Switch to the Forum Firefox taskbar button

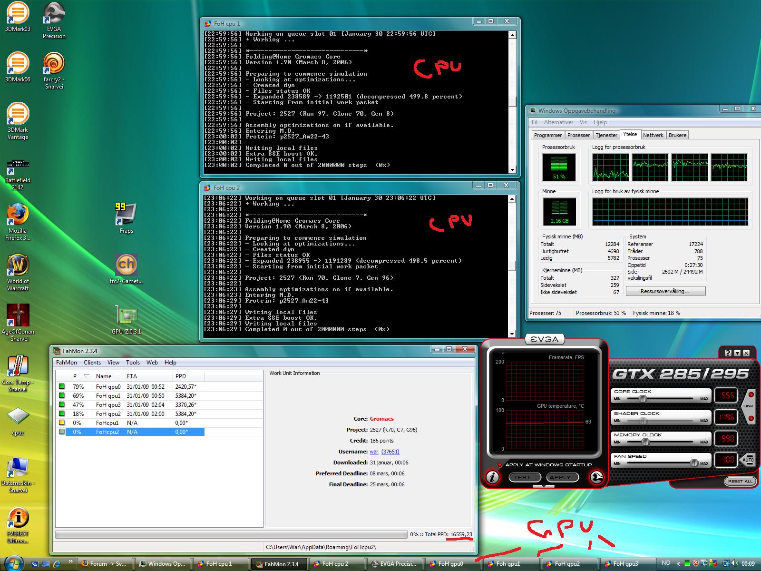[x=106, y=564]
